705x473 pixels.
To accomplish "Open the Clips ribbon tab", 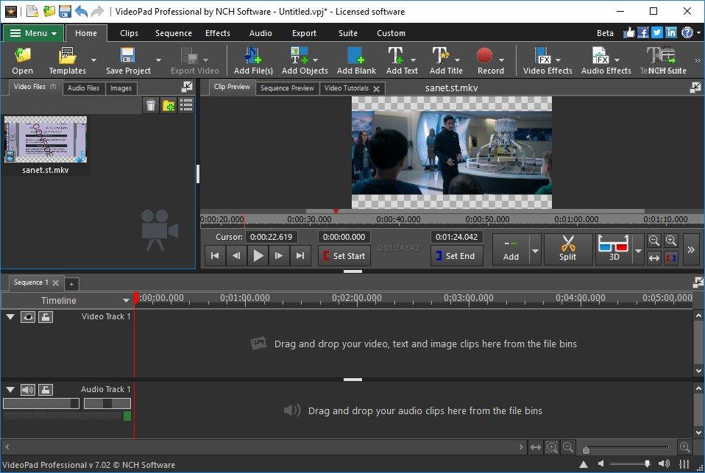I will click(129, 33).
